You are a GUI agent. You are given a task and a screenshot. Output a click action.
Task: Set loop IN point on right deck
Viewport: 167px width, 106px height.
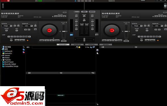pyautogui.click(x=147, y=40)
